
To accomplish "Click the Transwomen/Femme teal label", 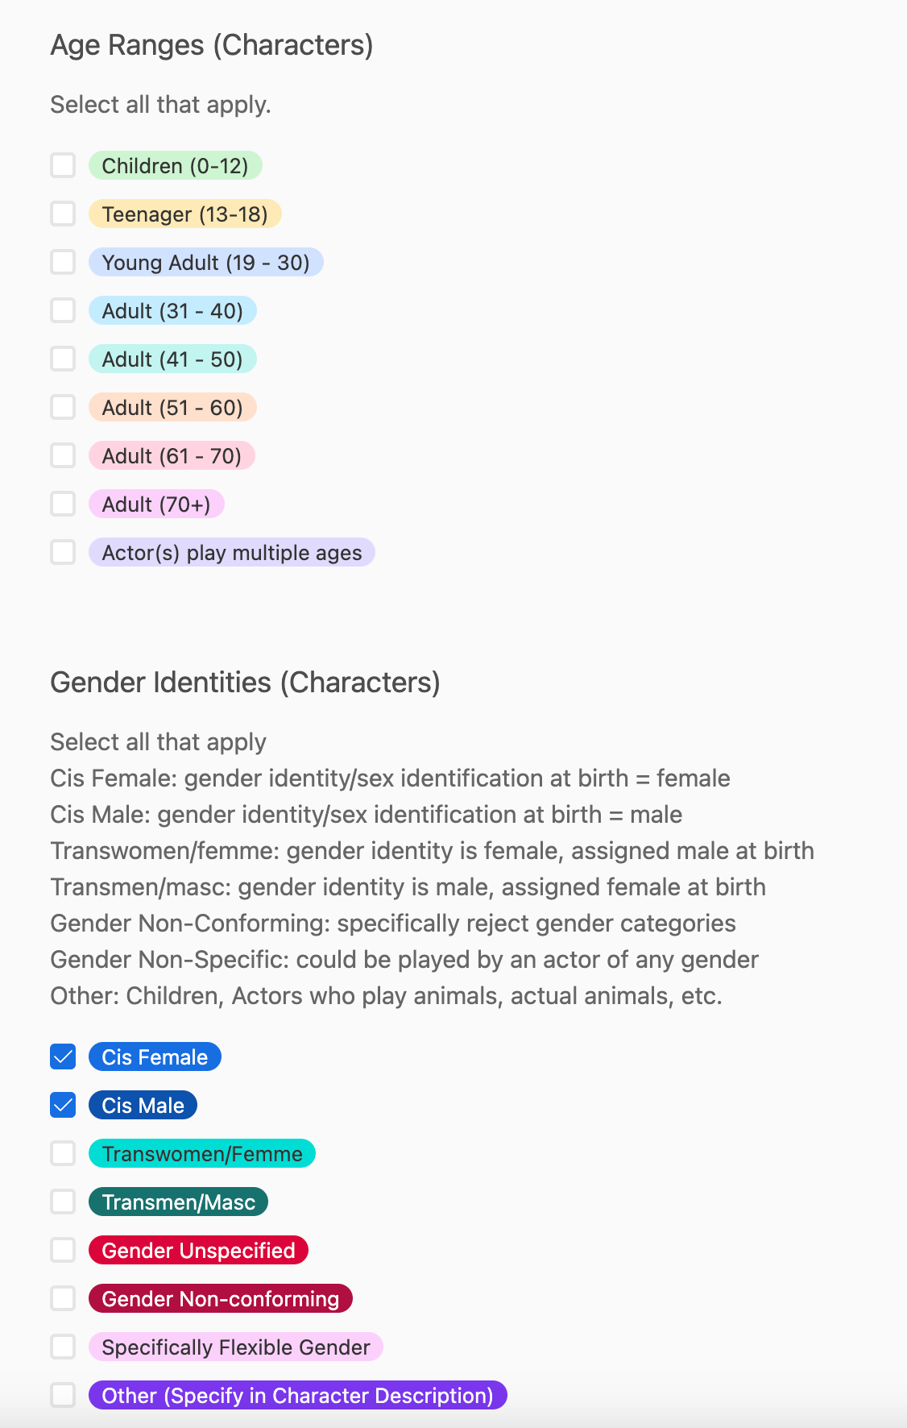I will [202, 1153].
